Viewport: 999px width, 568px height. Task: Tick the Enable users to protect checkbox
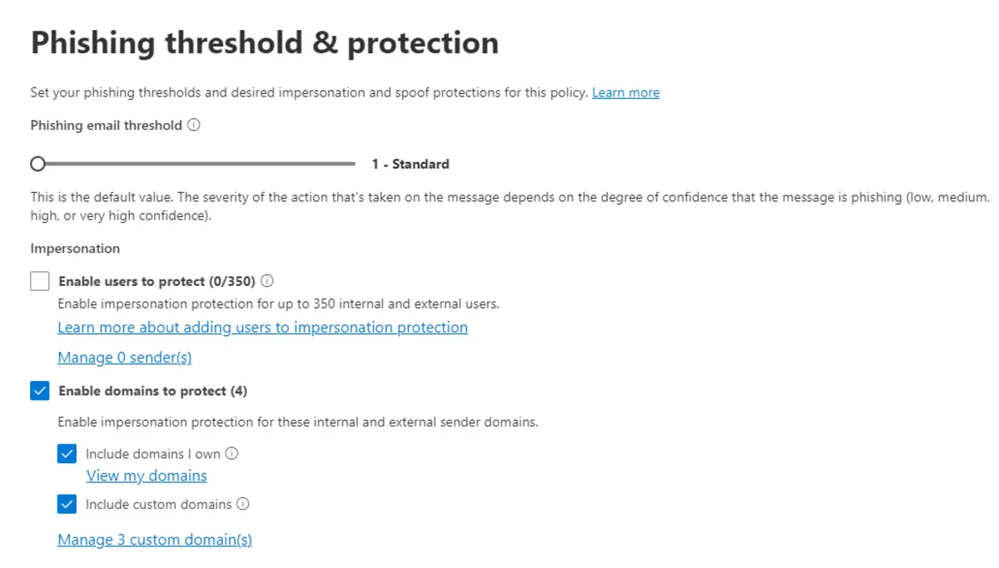click(40, 281)
